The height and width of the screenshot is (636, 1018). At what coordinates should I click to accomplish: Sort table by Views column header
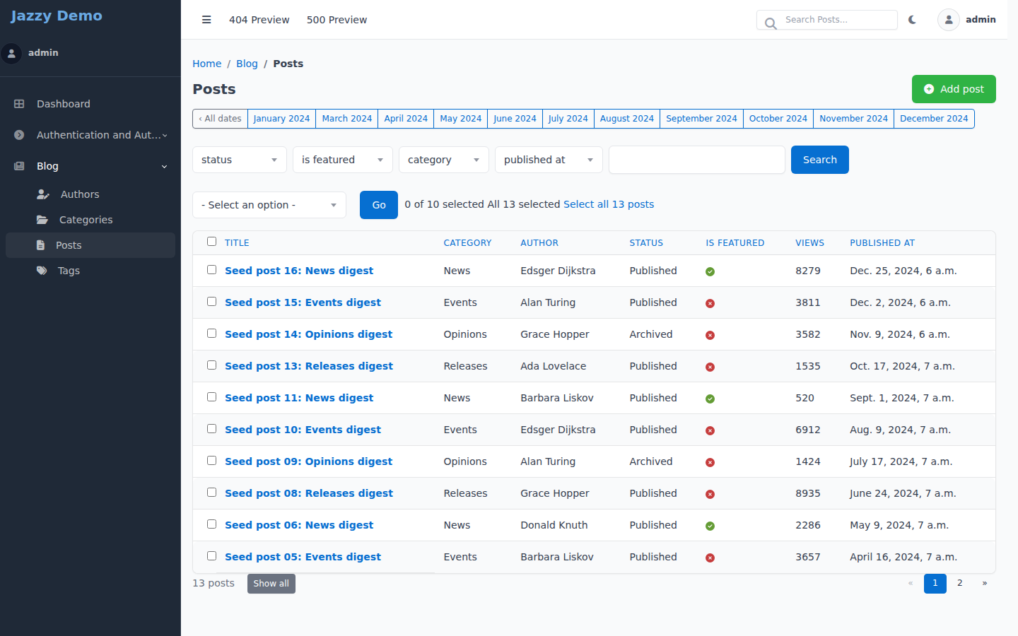tap(809, 243)
